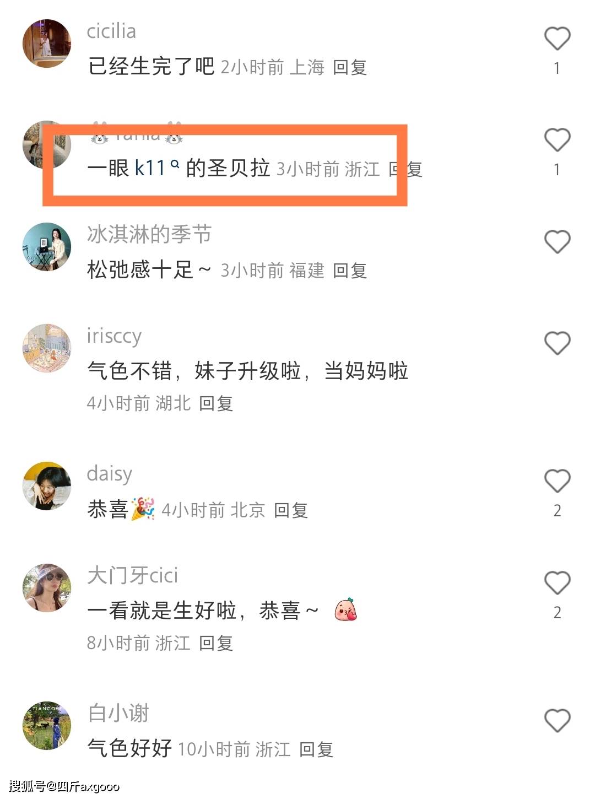Tap the heart beside 冰淇淋的季节's comment

pyautogui.click(x=557, y=242)
